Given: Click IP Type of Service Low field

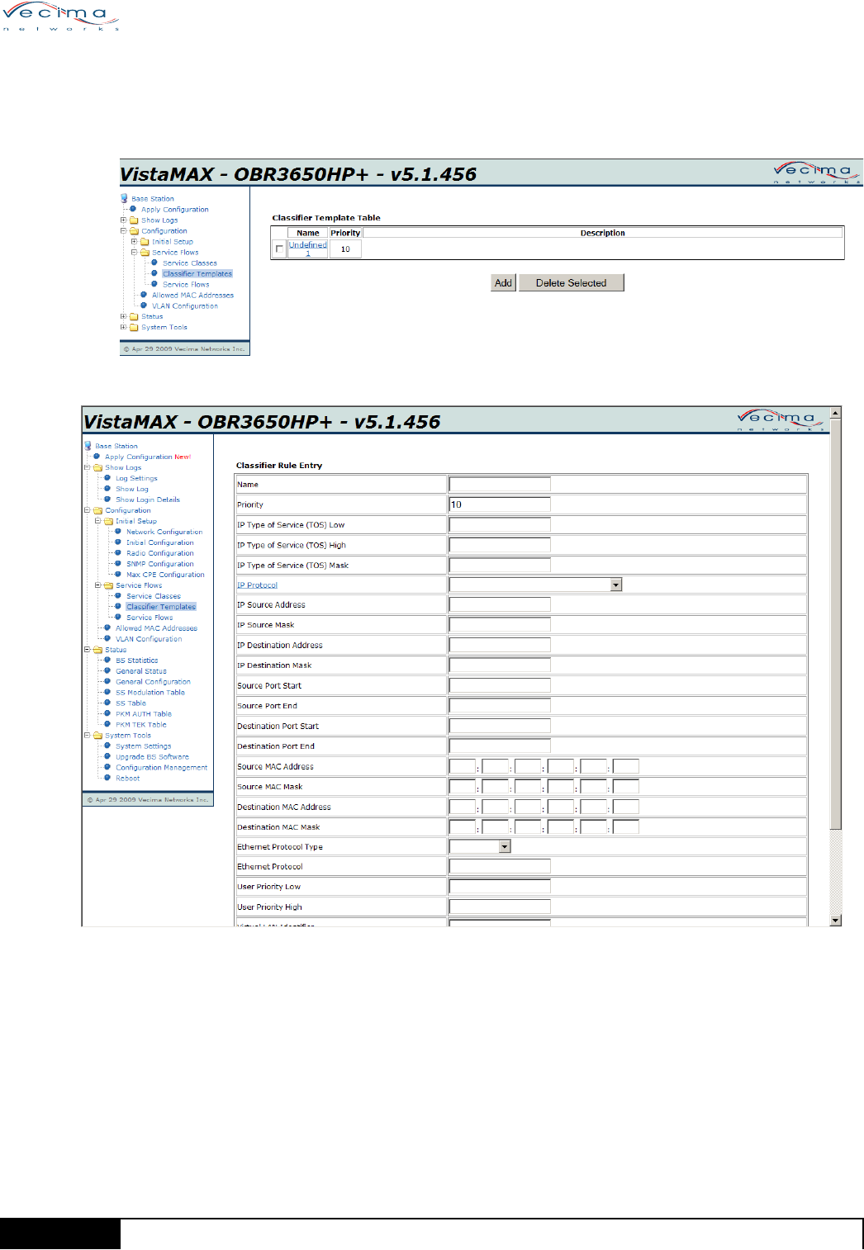Looking at the screenshot, I should (x=500, y=525).
